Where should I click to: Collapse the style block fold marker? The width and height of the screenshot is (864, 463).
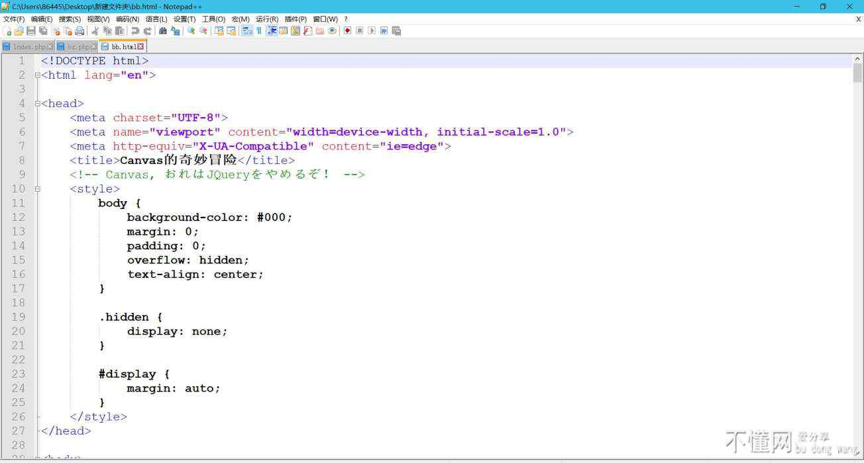38,189
